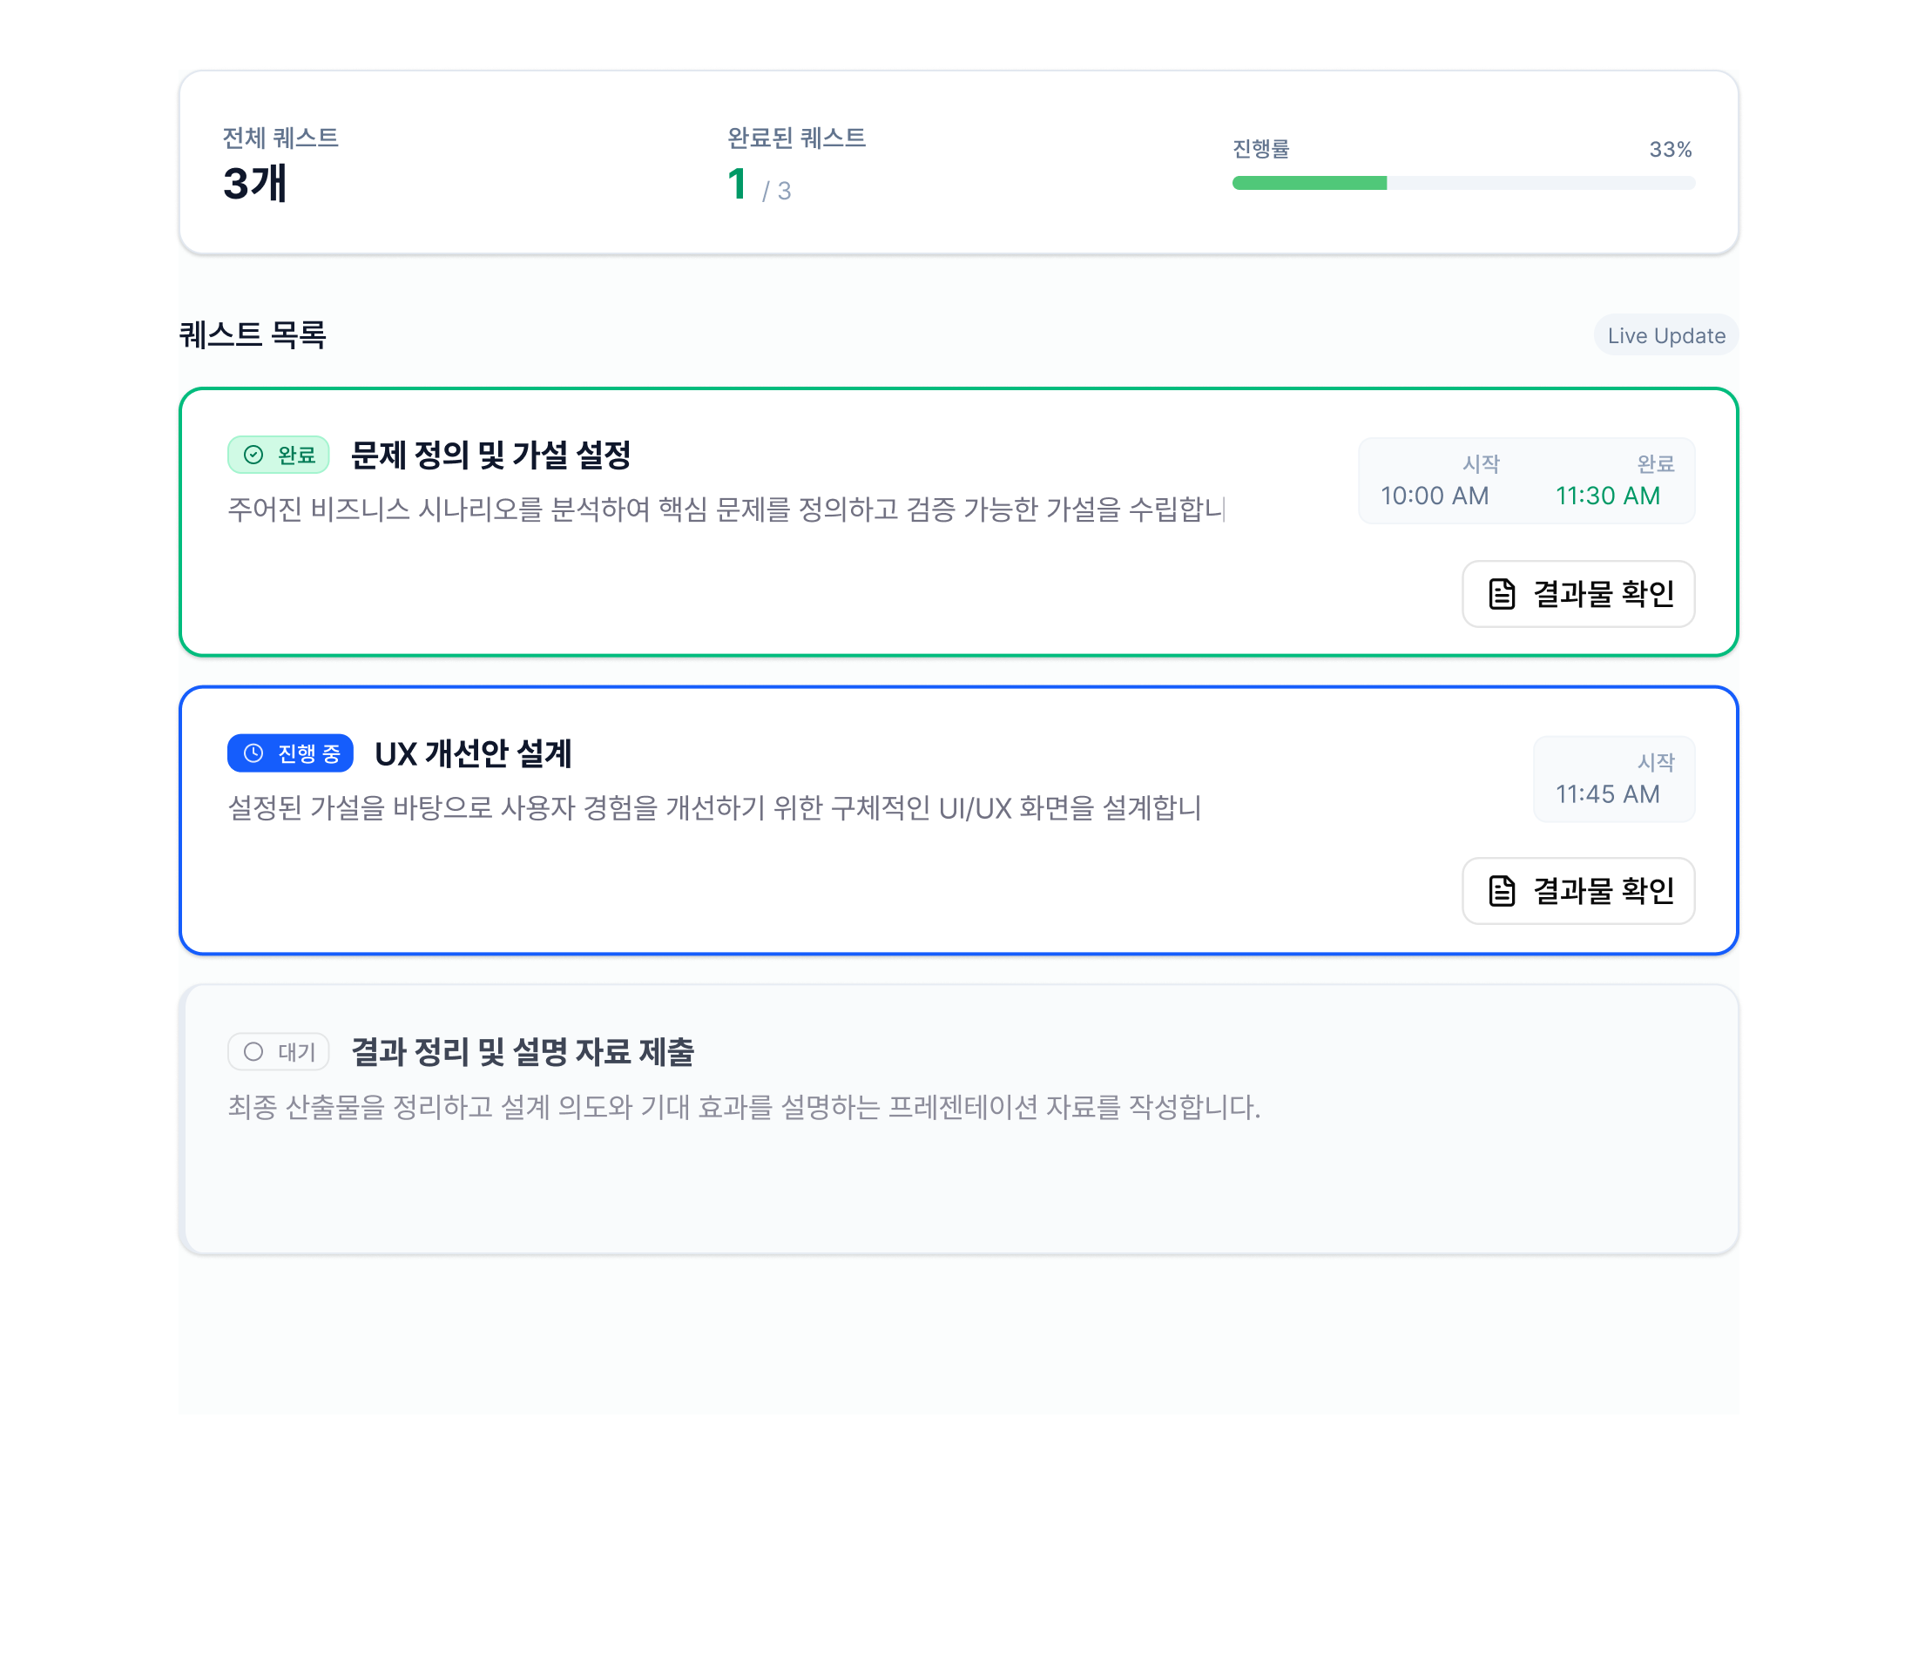
Task: Click the green check icon in 완료 badge
Action: 253,455
